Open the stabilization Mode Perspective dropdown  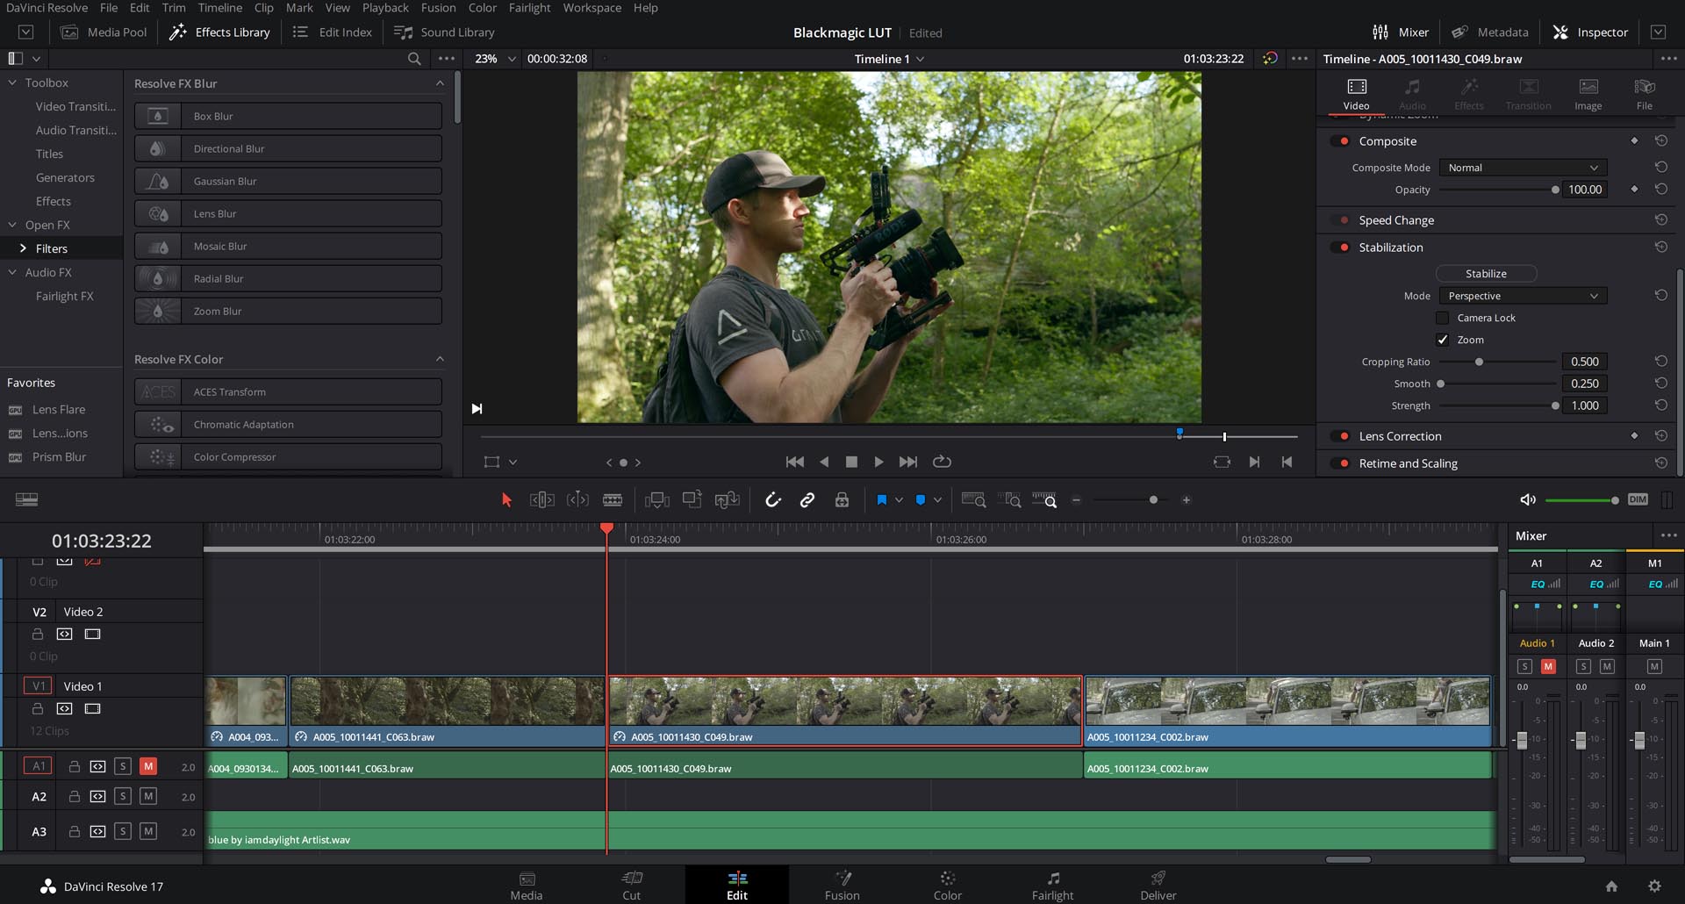pyautogui.click(x=1523, y=296)
